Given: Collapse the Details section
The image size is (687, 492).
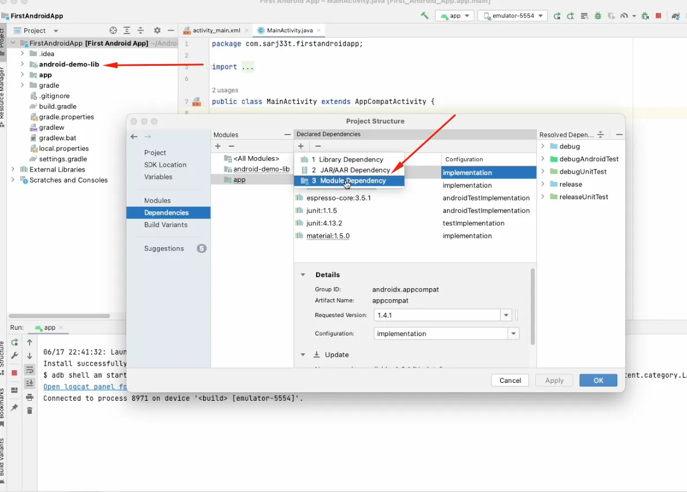Looking at the screenshot, I should point(303,274).
